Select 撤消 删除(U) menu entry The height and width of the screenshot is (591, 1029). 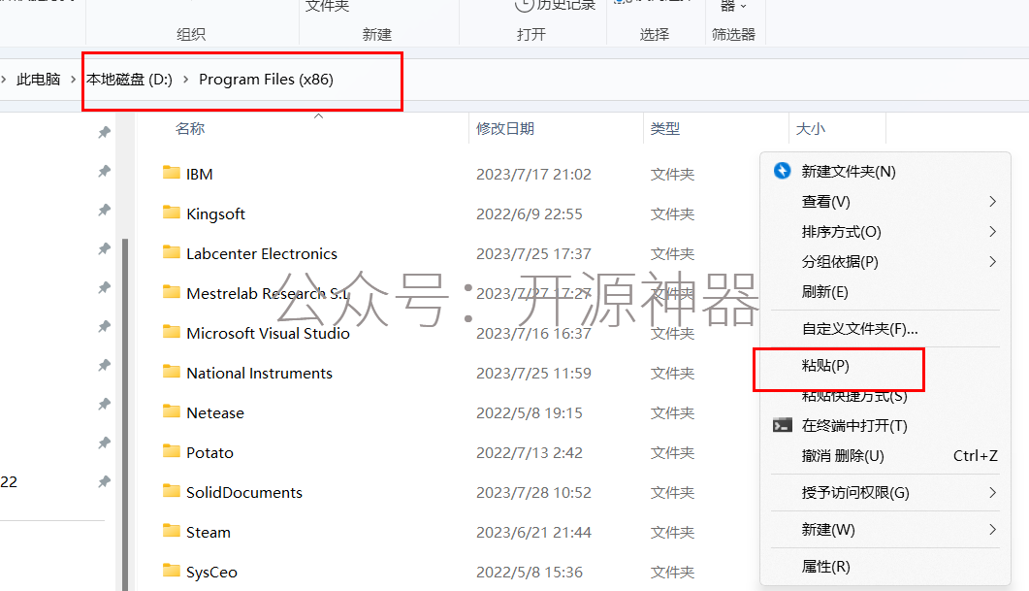884,456
